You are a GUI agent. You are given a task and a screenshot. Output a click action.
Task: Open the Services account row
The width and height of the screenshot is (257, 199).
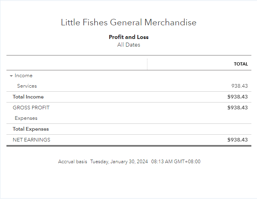(x=27, y=86)
